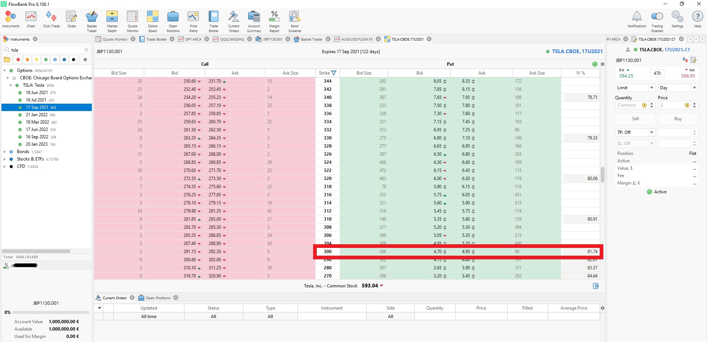This screenshot has width=707, height=342.
Task: Select the 18 Jun 2021 expiry
Action: (x=37, y=93)
